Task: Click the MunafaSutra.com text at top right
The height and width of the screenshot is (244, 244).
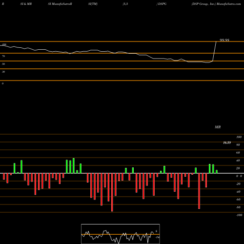Action: point(228,4)
